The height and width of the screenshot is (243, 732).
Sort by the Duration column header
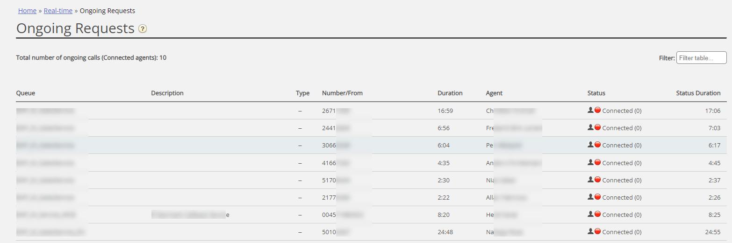click(x=450, y=93)
